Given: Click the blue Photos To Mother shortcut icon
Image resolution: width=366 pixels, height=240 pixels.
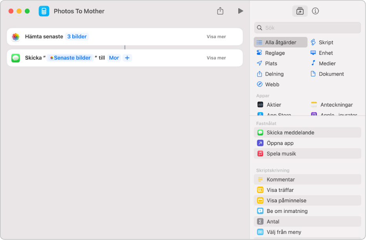Looking at the screenshot, I should tap(44, 11).
